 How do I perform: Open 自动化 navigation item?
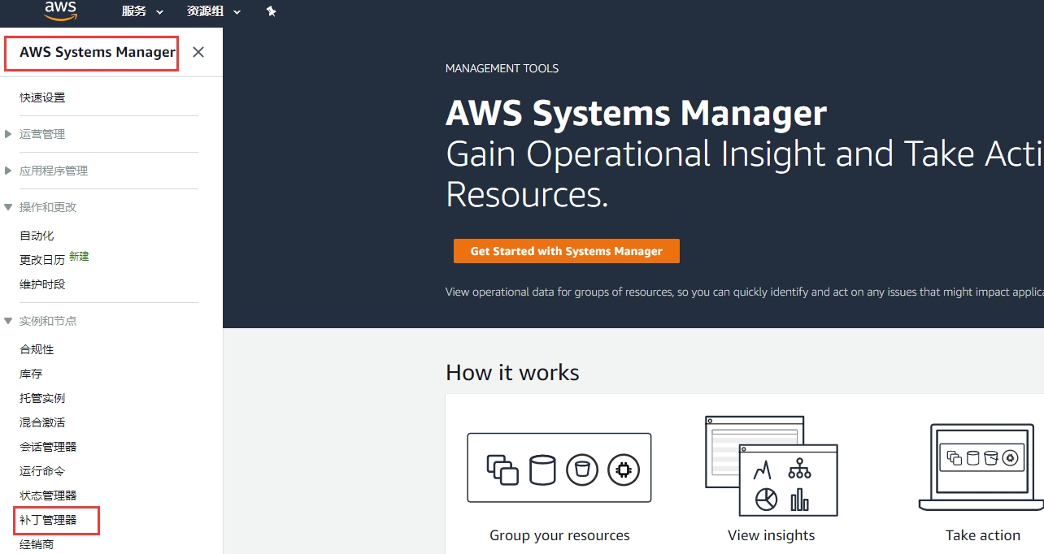pos(37,236)
